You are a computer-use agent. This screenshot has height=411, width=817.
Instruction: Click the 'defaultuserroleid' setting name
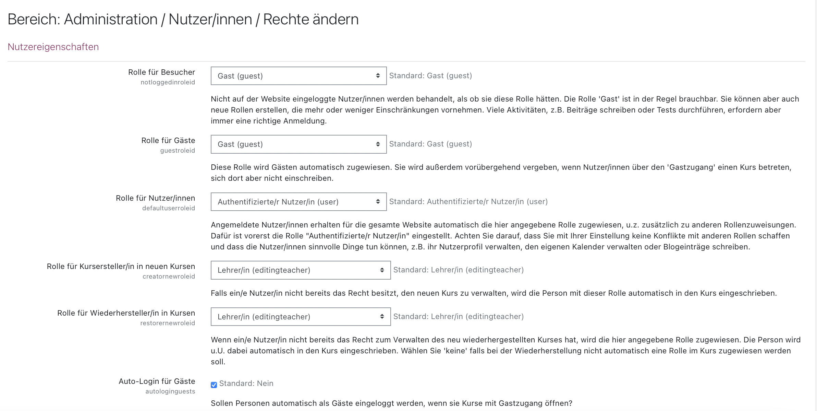[168, 208]
